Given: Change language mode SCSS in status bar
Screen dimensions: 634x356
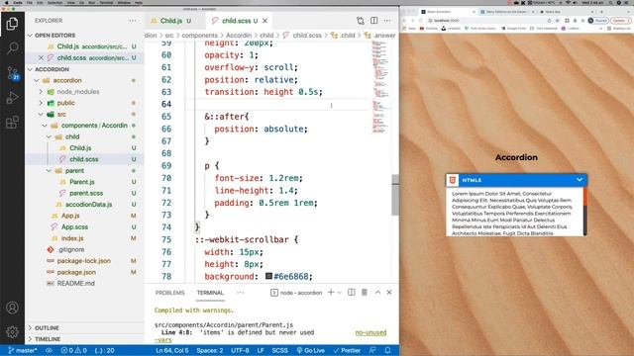Looking at the screenshot, I should [x=279, y=350].
